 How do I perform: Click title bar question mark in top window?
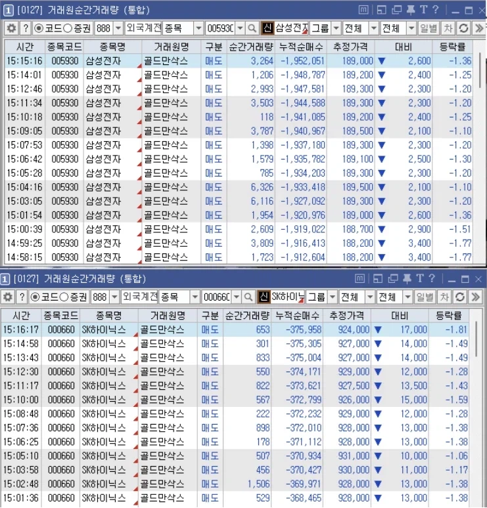coord(436,10)
